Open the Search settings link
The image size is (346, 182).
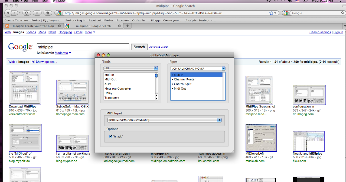320,32
